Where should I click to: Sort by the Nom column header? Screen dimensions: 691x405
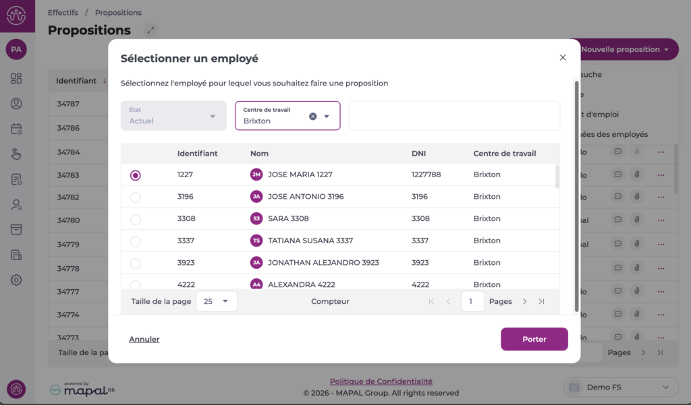pyautogui.click(x=259, y=154)
